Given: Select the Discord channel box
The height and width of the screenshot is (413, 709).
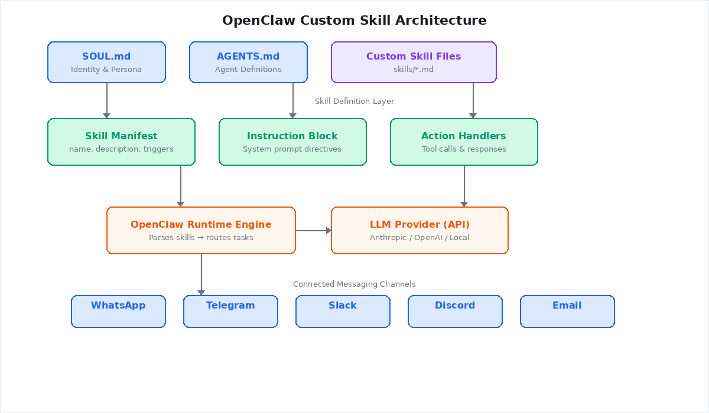Looking at the screenshot, I should click(455, 312).
